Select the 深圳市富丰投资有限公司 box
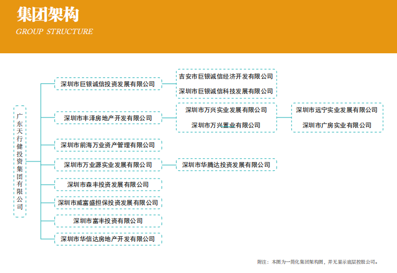Screen dimensions: 397x273 click(108, 221)
